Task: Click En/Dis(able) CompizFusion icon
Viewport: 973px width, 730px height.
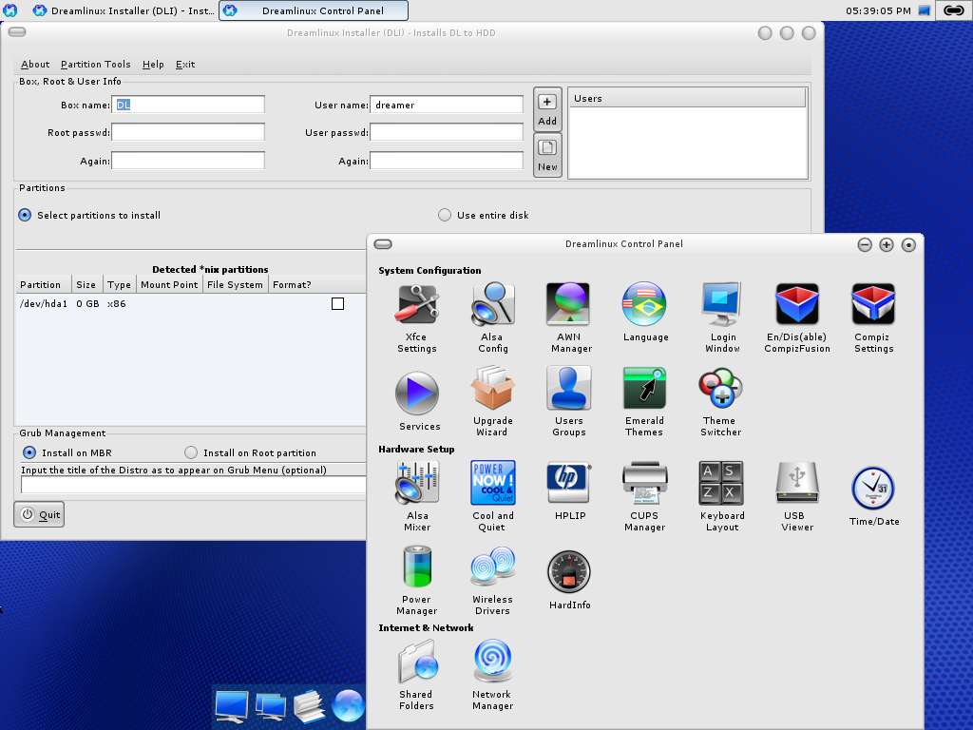Action: coord(797,304)
